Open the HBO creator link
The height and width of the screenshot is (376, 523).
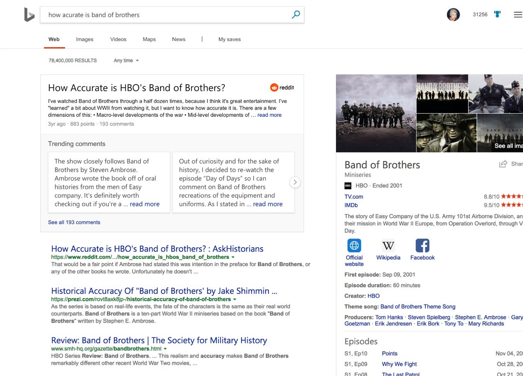373,296
